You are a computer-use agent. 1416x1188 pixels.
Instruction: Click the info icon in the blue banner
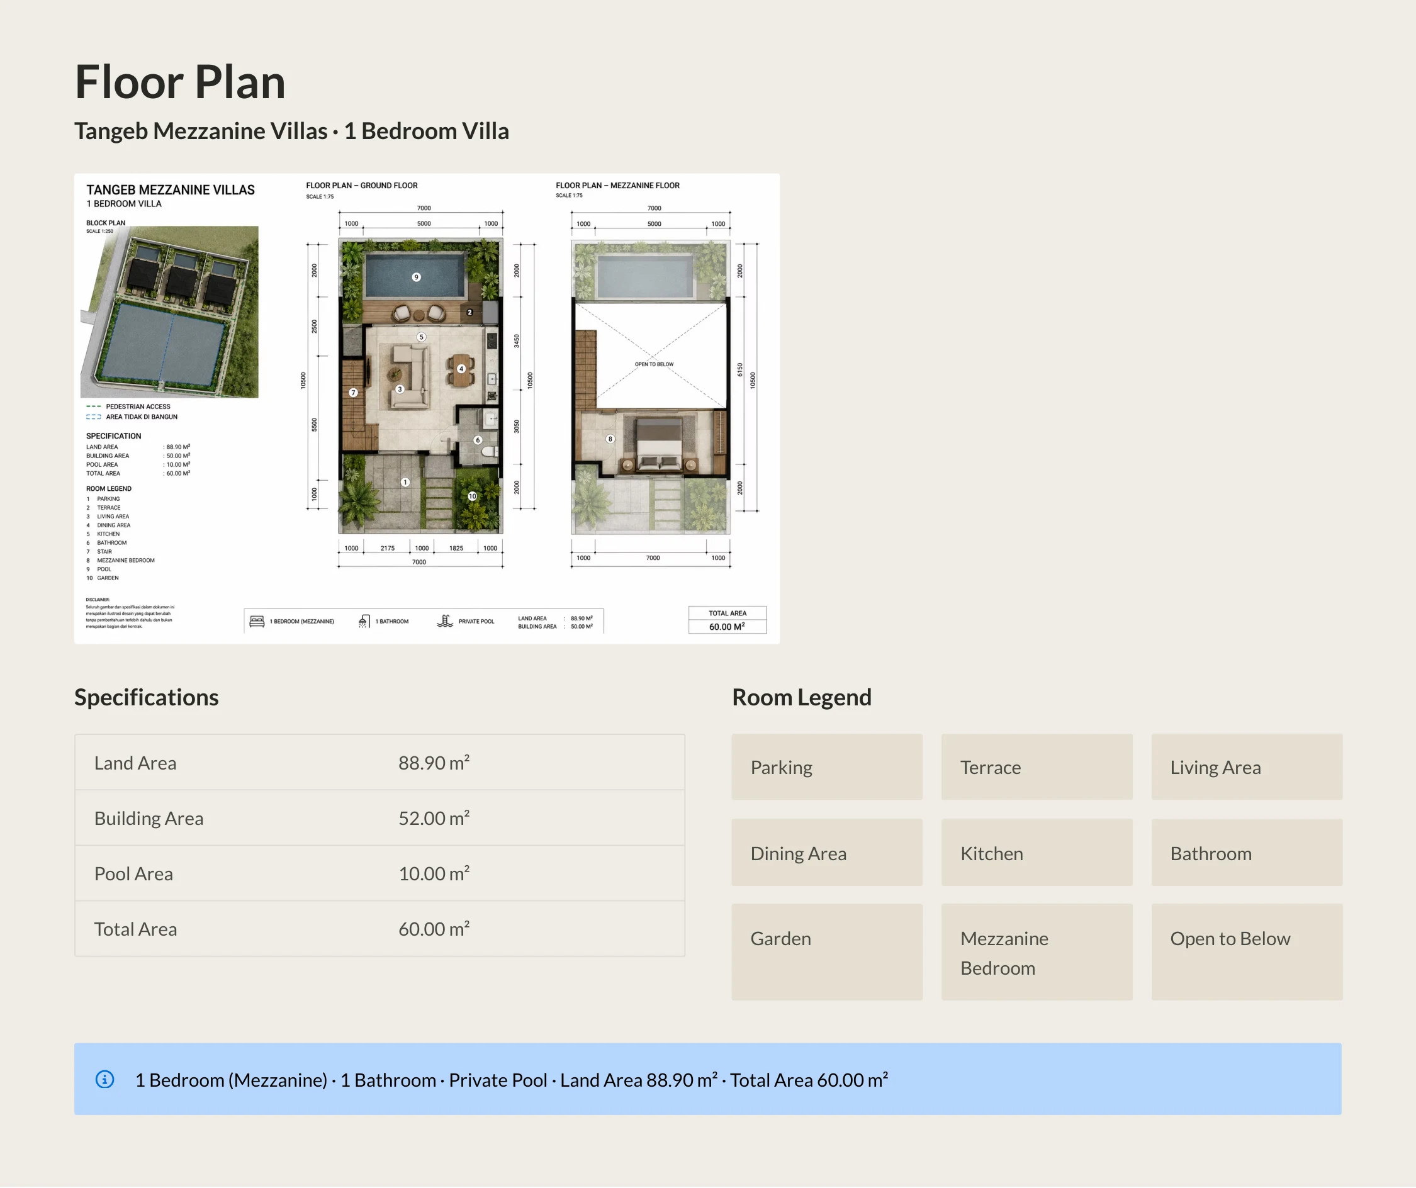coord(104,1079)
